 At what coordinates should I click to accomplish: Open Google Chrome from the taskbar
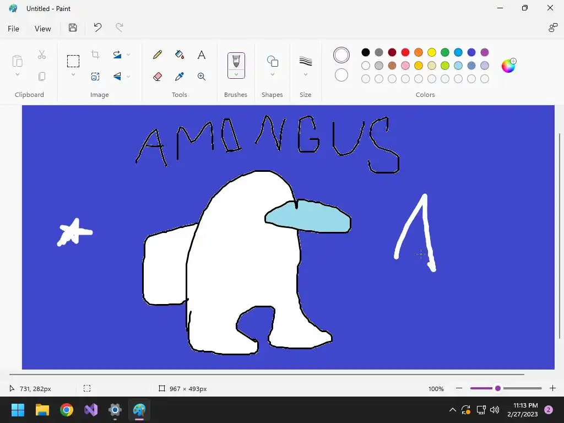click(x=67, y=410)
